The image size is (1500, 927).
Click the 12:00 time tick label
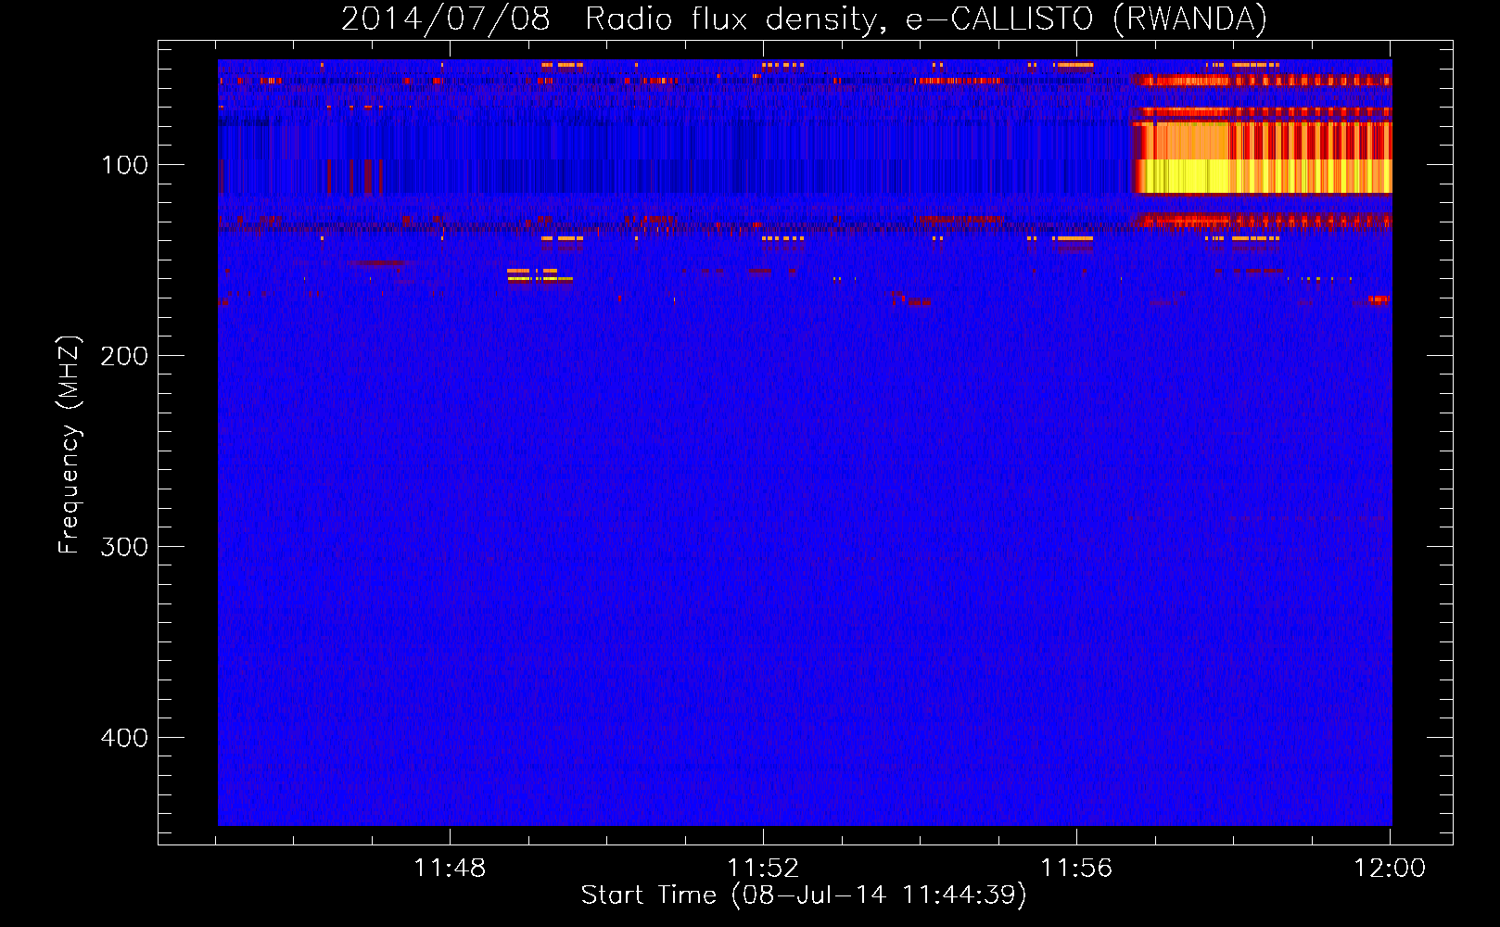[1390, 868]
